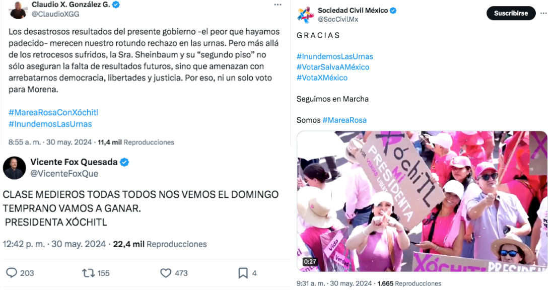The image size is (554, 292).
Task: Click the Suscribirse button
Action: pyautogui.click(x=511, y=13)
